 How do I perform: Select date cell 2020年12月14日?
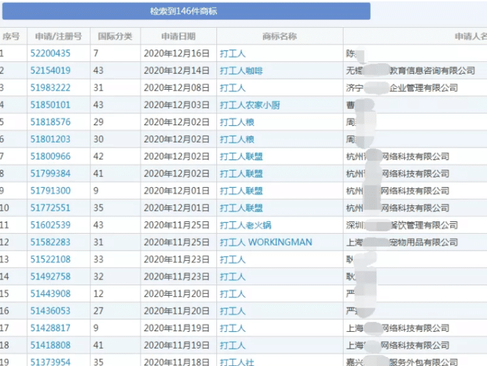tap(177, 70)
